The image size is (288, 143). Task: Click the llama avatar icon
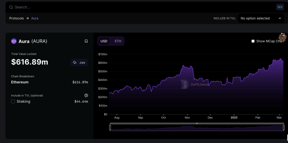tap(282, 37)
